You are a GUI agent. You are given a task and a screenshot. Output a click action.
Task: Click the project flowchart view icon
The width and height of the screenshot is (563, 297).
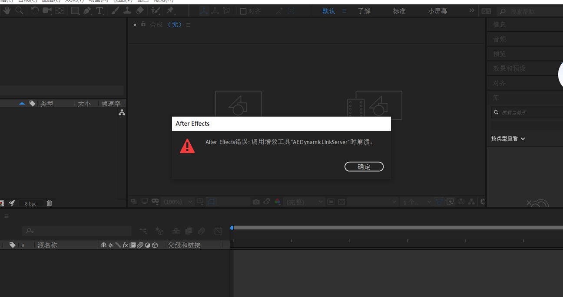(x=122, y=112)
